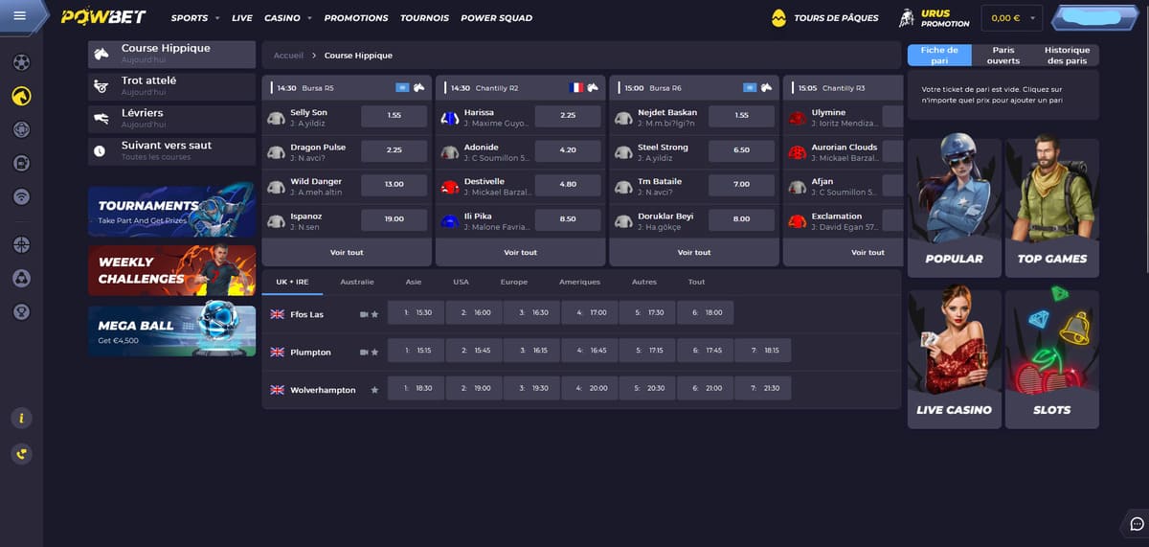Click the soccer ball icon in the sidebar
Screen dimensions: 1149x547
pos(21,63)
